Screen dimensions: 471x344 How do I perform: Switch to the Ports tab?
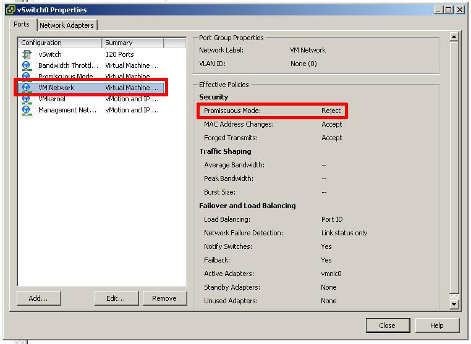coord(22,24)
